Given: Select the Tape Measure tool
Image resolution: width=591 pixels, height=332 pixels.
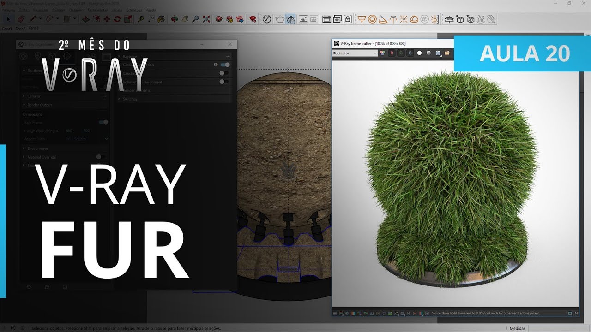Looking at the screenshot, I should pos(141,19).
